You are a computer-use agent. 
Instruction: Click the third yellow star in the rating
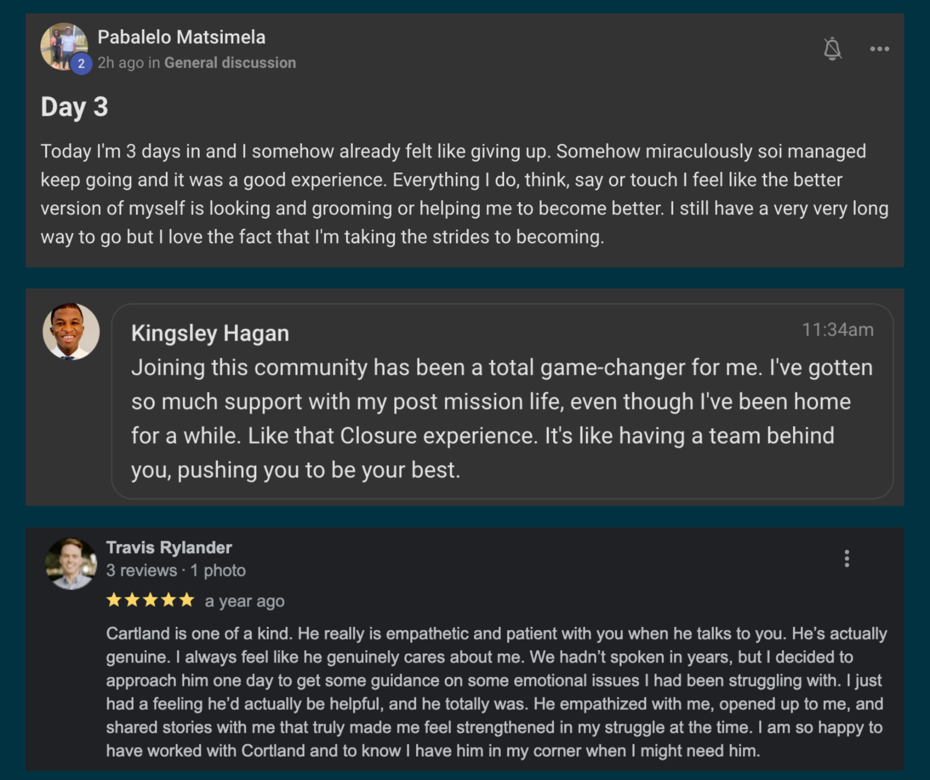[151, 600]
